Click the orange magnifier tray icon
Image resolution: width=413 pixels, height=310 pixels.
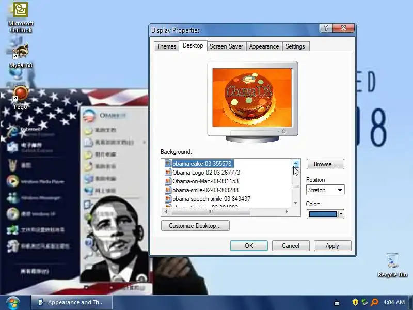[374, 302]
